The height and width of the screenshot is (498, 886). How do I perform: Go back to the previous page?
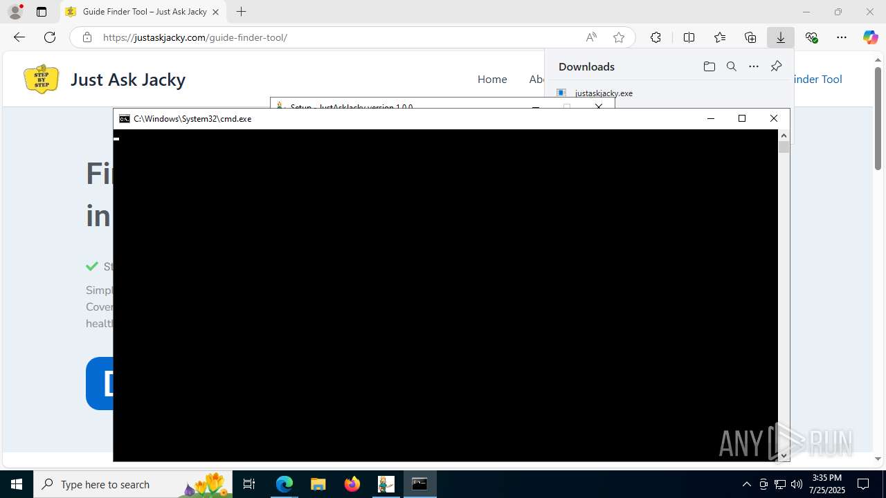click(x=19, y=37)
